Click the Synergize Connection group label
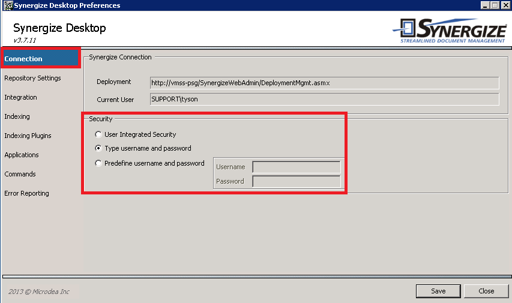This screenshot has width=512, height=303. coord(120,57)
